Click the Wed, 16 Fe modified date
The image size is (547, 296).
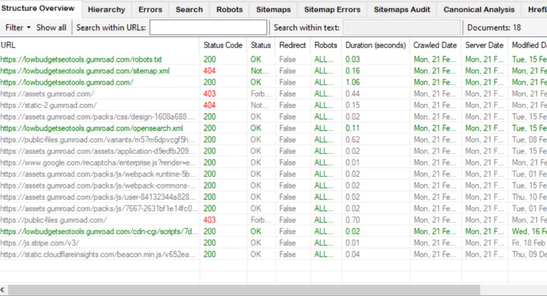coord(529,232)
